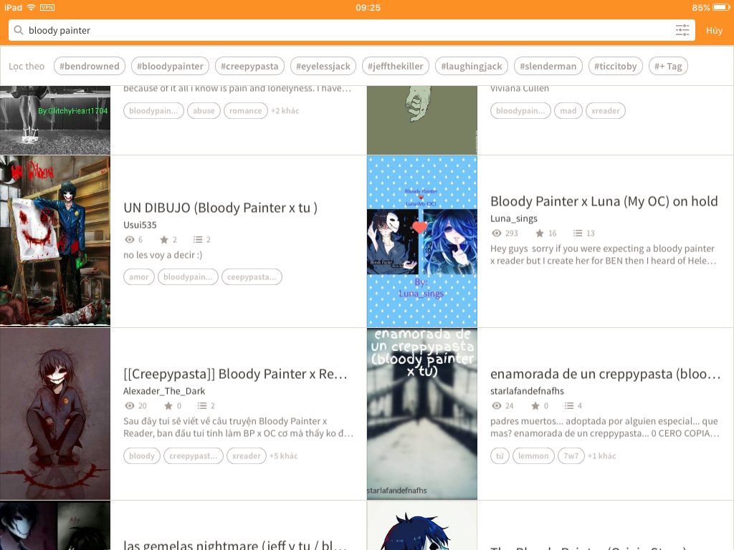View author Luna_sings profile
734x550 pixels.
pos(514,218)
